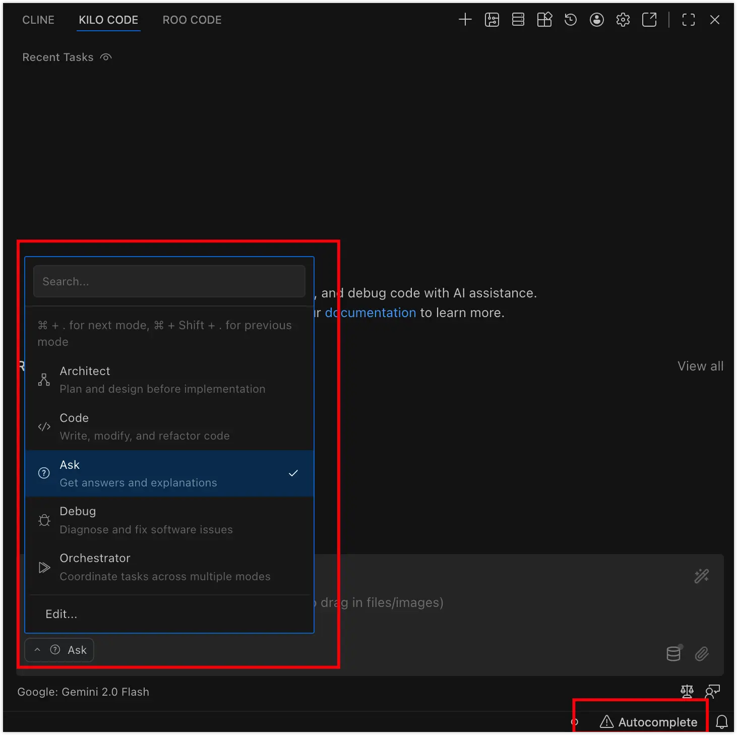Open the profile account icon
Image resolution: width=737 pixels, height=735 pixels.
click(597, 20)
